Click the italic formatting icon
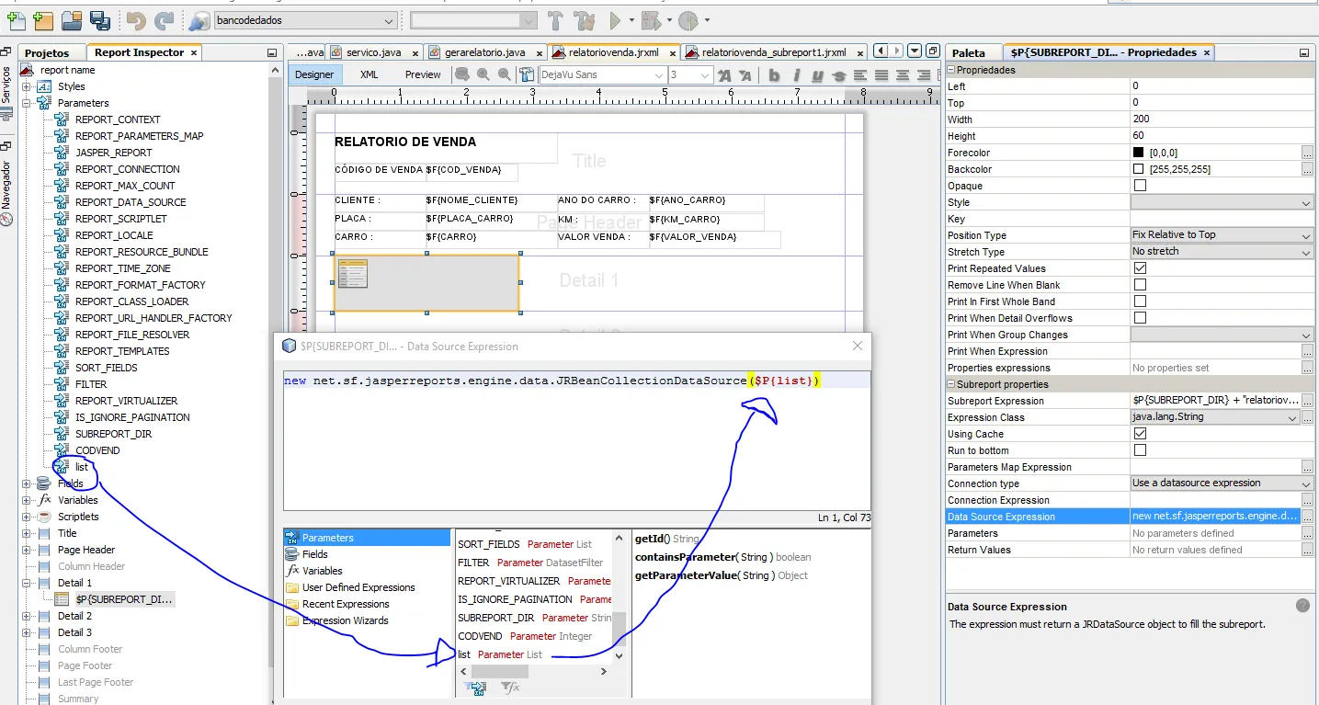This screenshot has width=1319, height=705. (x=796, y=75)
